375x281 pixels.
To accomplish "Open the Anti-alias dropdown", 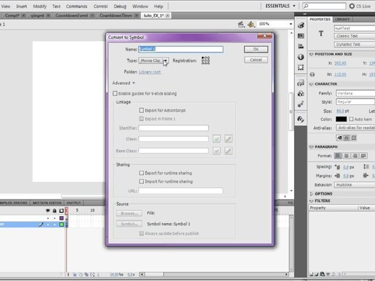I will coord(355,128).
